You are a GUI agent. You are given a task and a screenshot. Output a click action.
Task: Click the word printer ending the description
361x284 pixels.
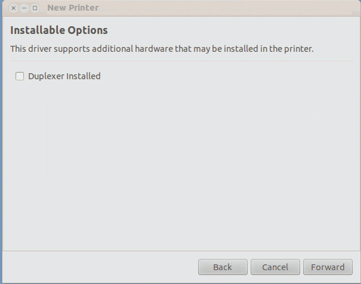(297, 49)
